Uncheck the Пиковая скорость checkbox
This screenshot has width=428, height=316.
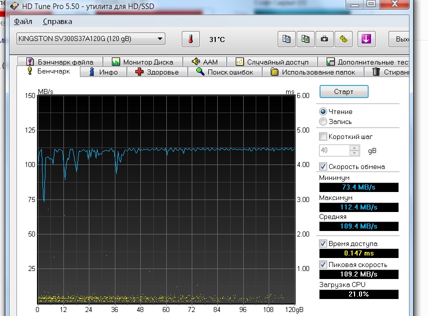tap(323, 264)
